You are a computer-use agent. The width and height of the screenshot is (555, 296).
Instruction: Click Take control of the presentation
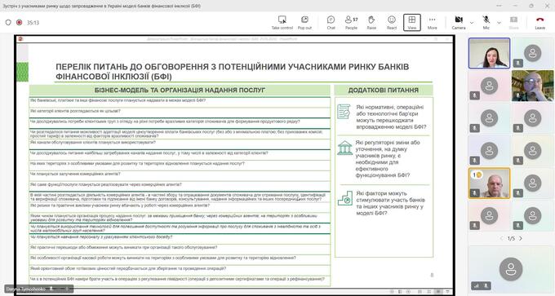282,23
